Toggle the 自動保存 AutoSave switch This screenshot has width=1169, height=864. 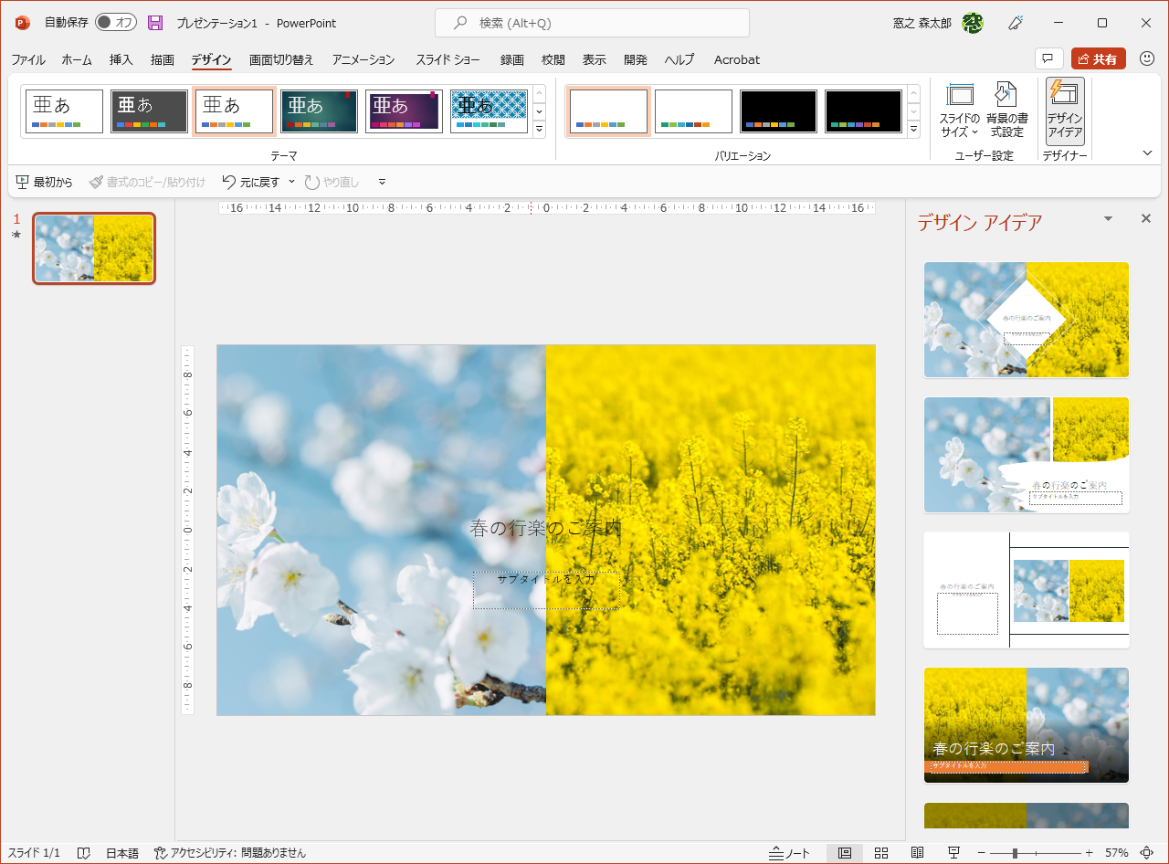click(115, 23)
